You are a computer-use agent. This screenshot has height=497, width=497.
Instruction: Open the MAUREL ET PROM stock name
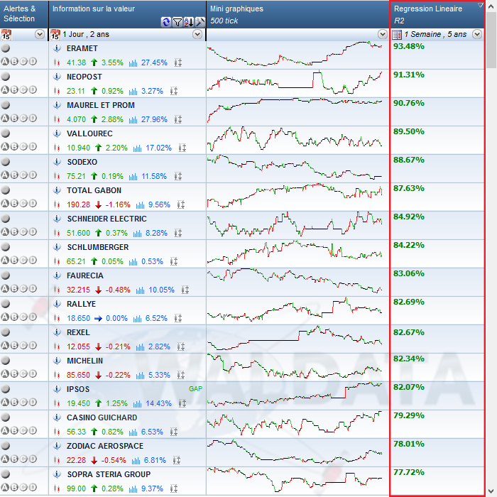click(101, 105)
